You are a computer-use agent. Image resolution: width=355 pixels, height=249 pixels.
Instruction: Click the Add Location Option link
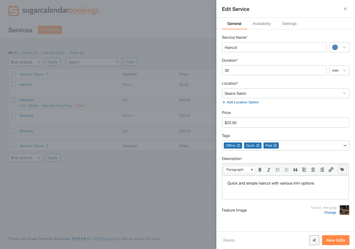(x=240, y=102)
